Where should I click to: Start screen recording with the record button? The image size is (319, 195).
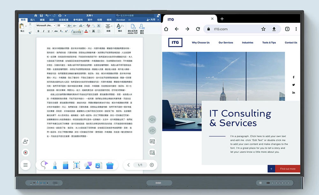[x=26, y=152]
